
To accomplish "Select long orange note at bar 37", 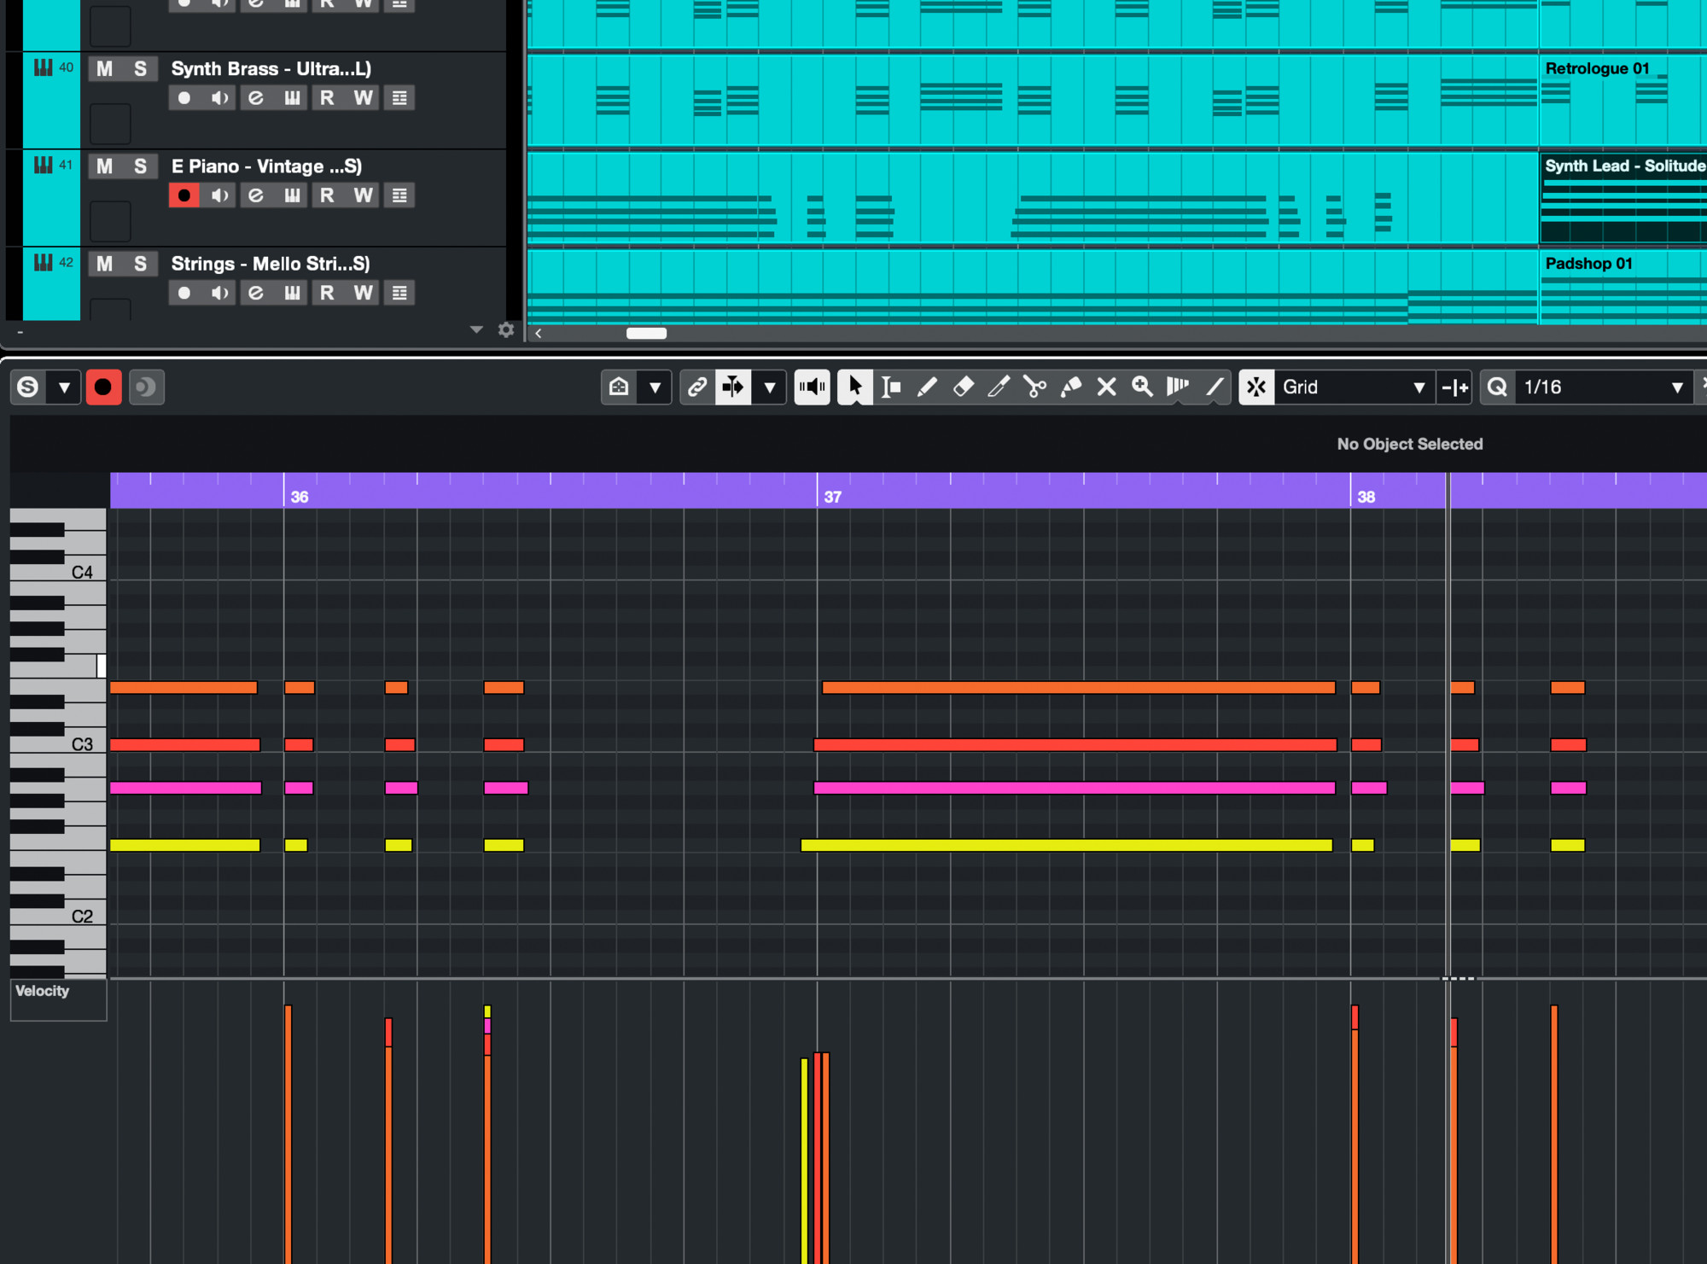I will [1078, 688].
